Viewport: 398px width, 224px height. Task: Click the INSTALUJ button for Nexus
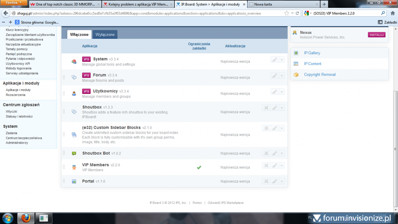click(x=377, y=35)
